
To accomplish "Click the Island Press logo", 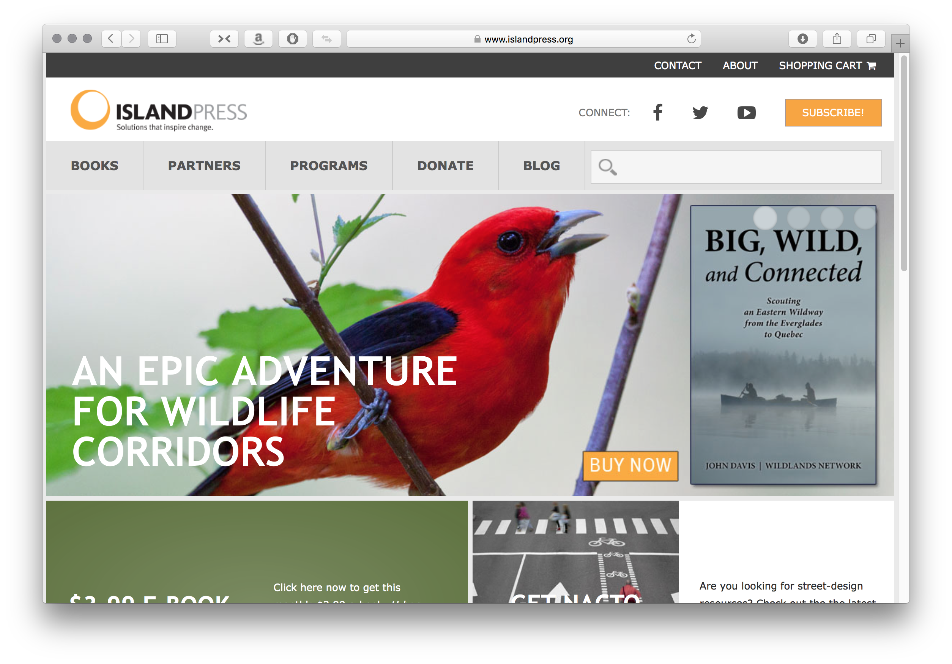I will click(159, 111).
